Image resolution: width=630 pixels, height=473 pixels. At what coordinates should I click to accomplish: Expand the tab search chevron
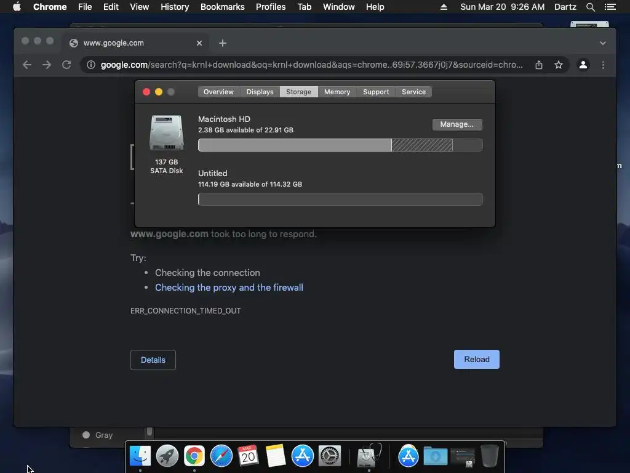[x=603, y=43]
